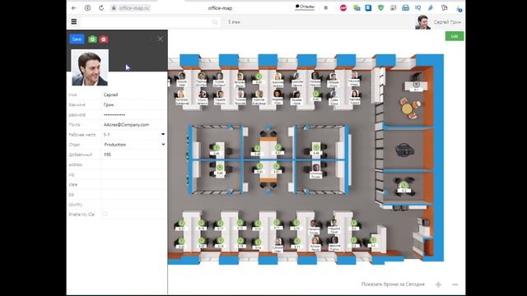
Task: Select the lower free seat in the left cubicle
Action: tap(220, 168)
